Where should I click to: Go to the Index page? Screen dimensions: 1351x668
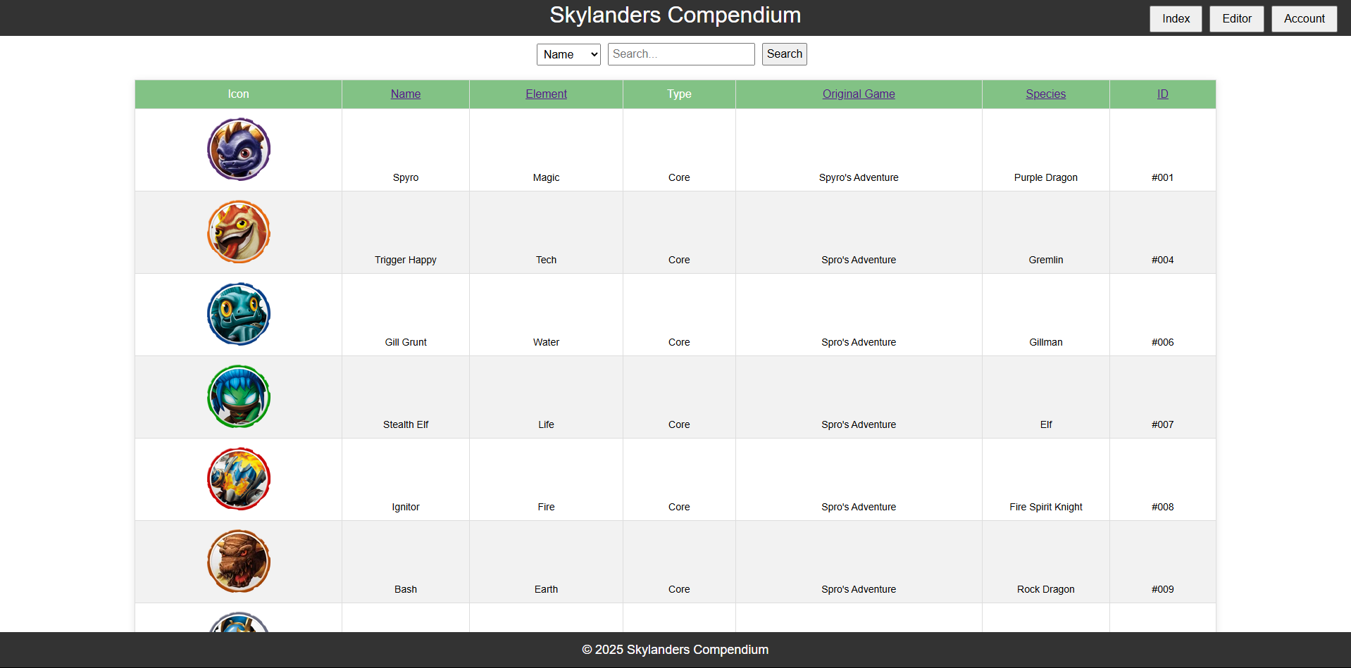pos(1176,19)
